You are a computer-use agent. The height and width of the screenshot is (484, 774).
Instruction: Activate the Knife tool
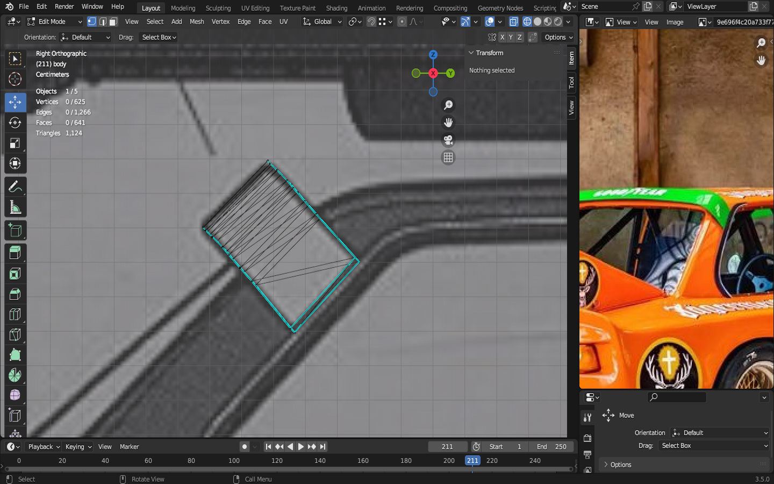[x=15, y=335]
